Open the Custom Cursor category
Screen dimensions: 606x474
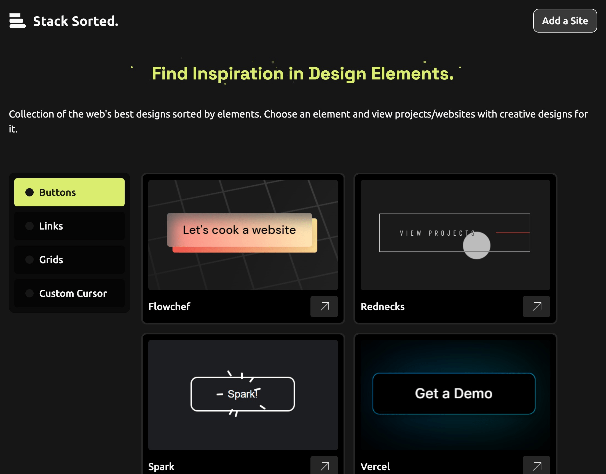tap(69, 293)
